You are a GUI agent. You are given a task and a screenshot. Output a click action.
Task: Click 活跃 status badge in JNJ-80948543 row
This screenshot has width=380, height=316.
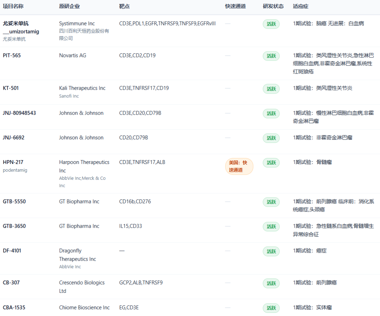coord(271,114)
